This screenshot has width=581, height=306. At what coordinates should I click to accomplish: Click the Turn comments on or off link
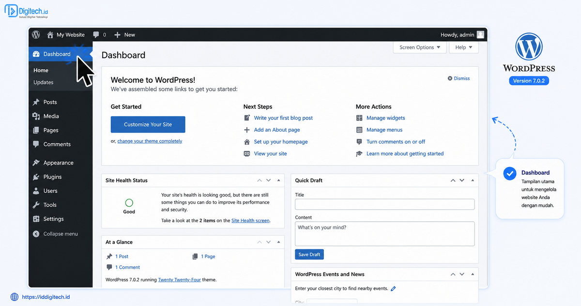point(396,142)
